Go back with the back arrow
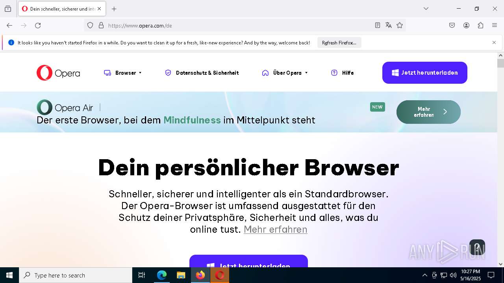This screenshot has width=504, height=283. click(x=9, y=25)
